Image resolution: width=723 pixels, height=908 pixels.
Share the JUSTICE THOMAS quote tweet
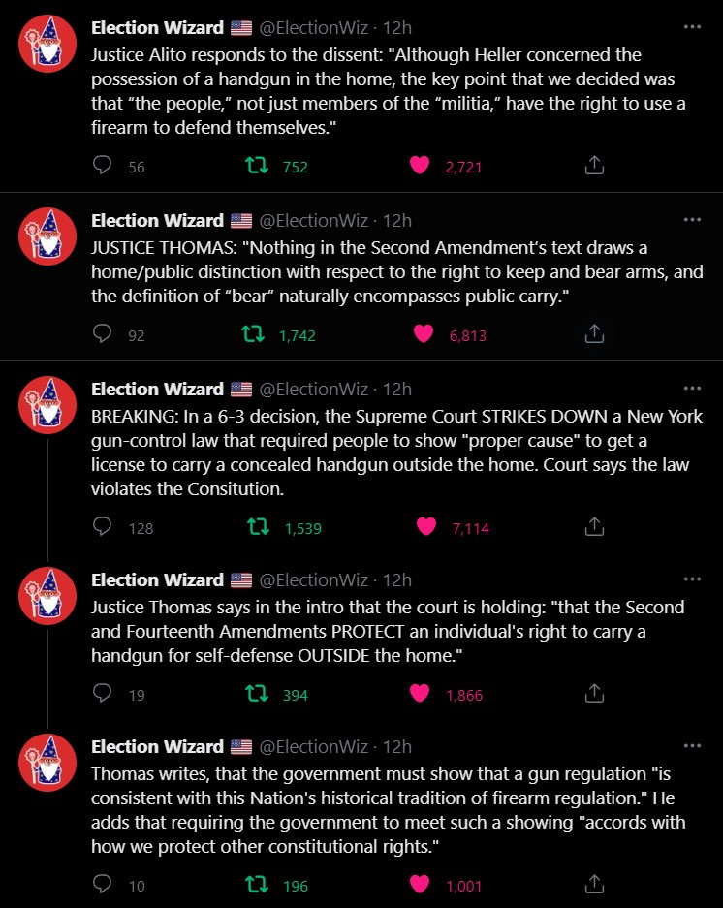pyautogui.click(x=595, y=334)
